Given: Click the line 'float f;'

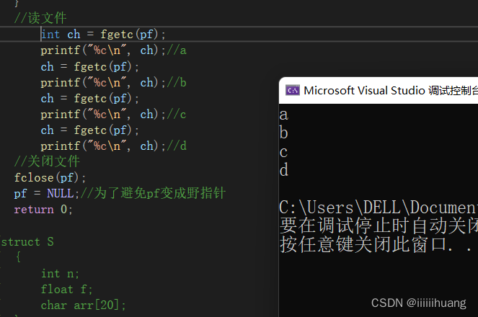Looking at the screenshot, I should (x=67, y=290).
